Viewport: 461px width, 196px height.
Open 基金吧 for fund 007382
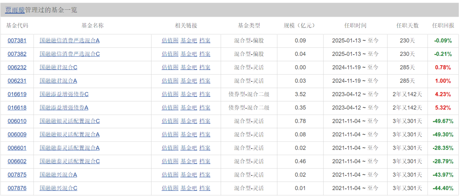click(189, 54)
